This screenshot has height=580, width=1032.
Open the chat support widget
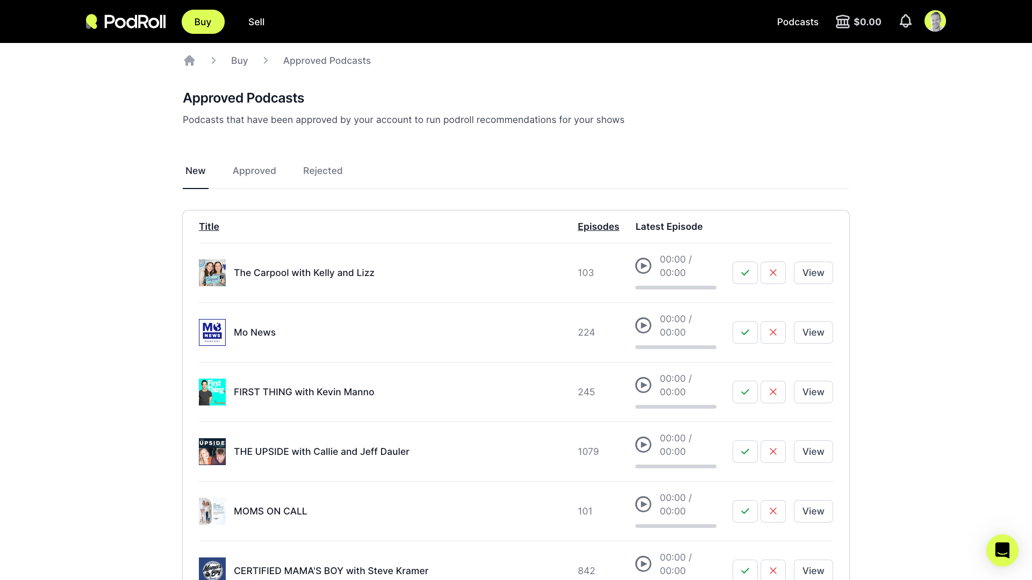click(x=1002, y=550)
